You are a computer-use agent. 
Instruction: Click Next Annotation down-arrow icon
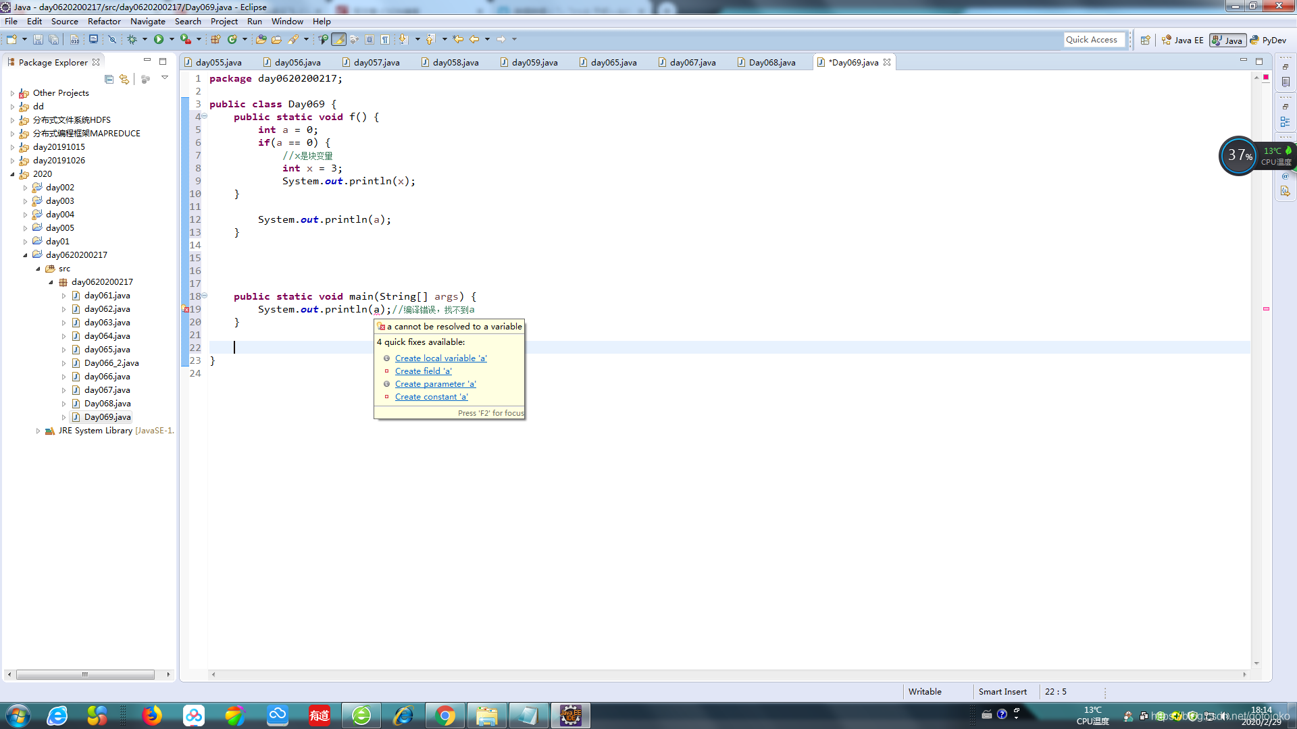coord(403,40)
